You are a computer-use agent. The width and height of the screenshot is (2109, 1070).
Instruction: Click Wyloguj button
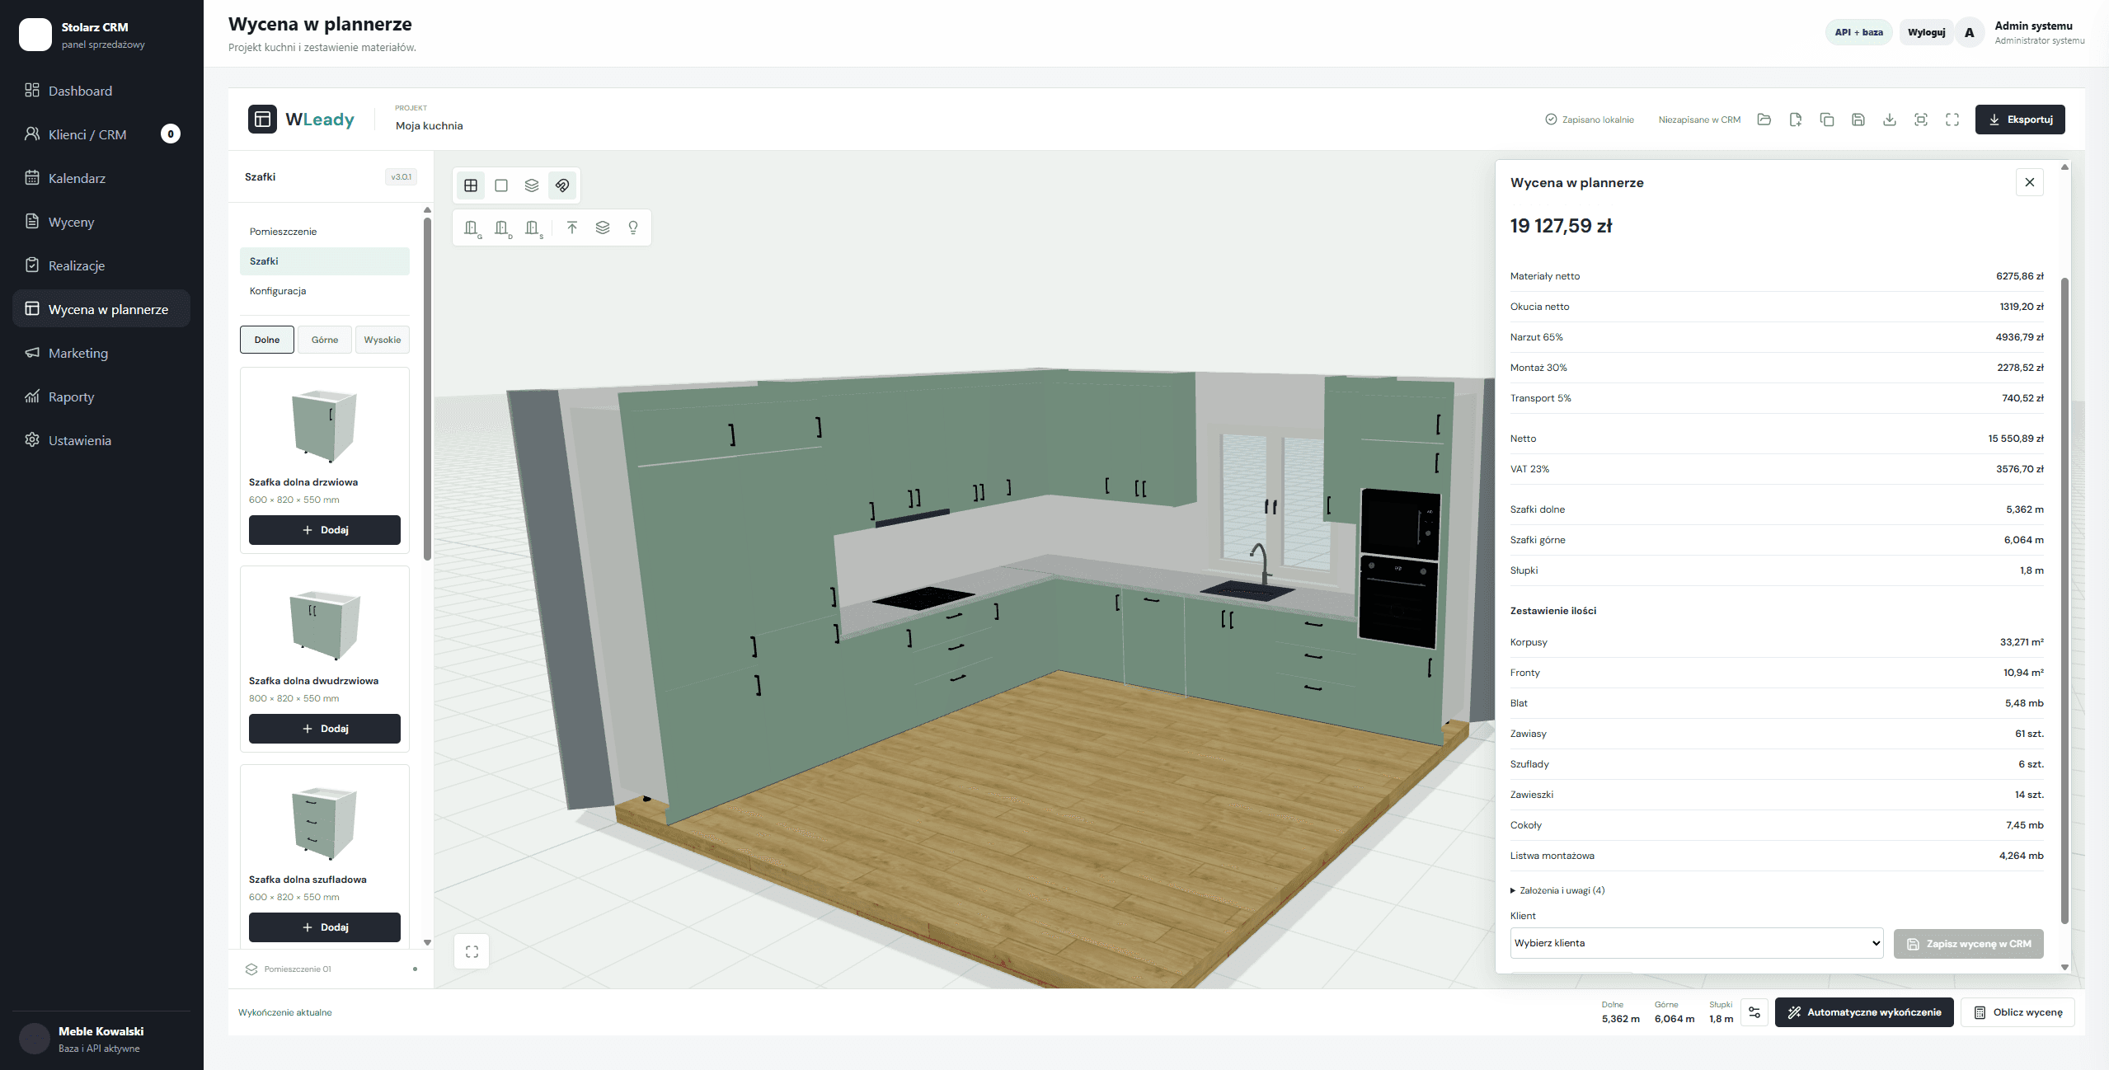tap(1927, 32)
